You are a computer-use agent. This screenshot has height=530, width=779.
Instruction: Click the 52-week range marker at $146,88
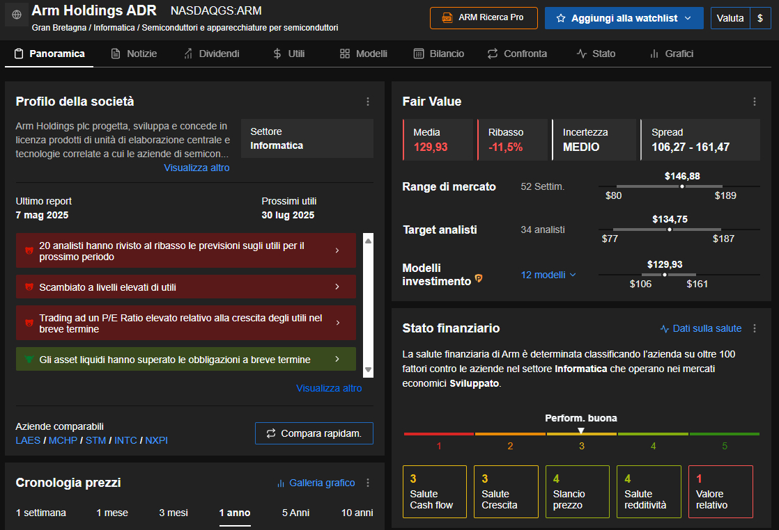pos(682,186)
